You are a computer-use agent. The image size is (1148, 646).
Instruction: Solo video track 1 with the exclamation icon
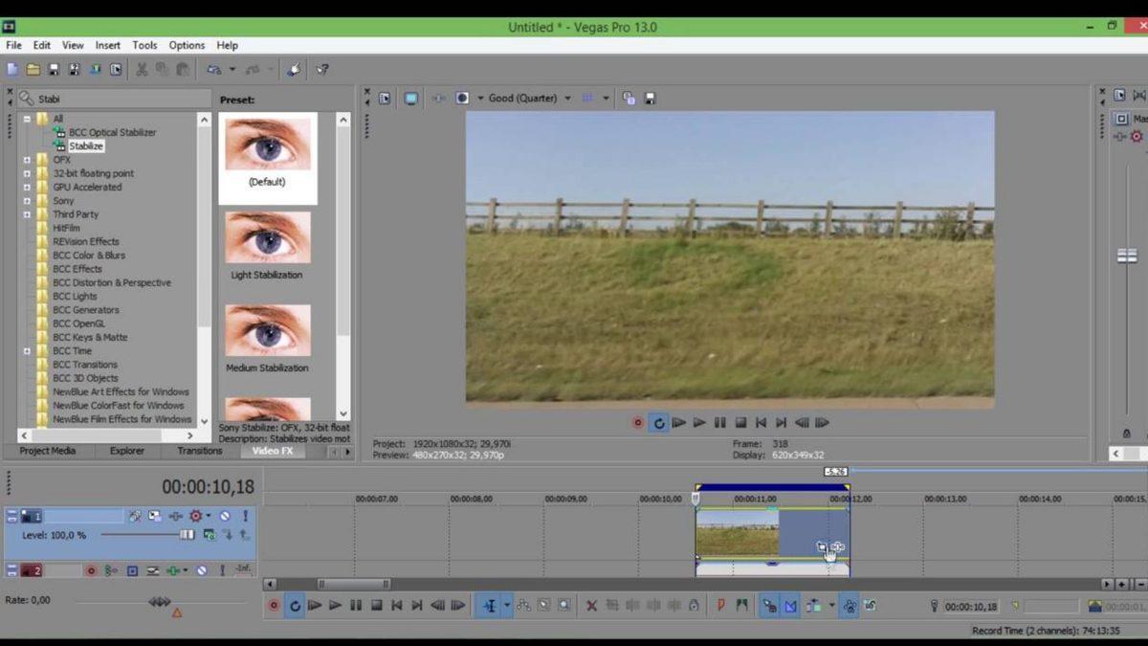pos(244,516)
